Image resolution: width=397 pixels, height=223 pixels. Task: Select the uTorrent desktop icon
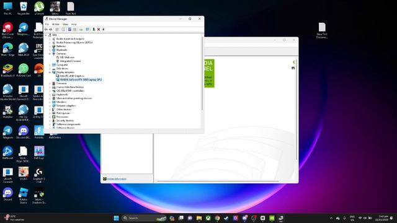tap(39, 8)
